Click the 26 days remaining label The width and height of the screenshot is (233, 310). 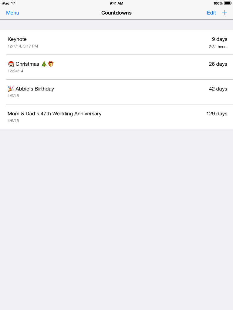pos(218,64)
